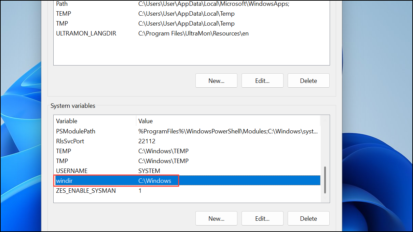Select the ZES_ENABLE_SYSMAN variable row
This screenshot has width=413, height=232.
pyautogui.click(x=187, y=191)
